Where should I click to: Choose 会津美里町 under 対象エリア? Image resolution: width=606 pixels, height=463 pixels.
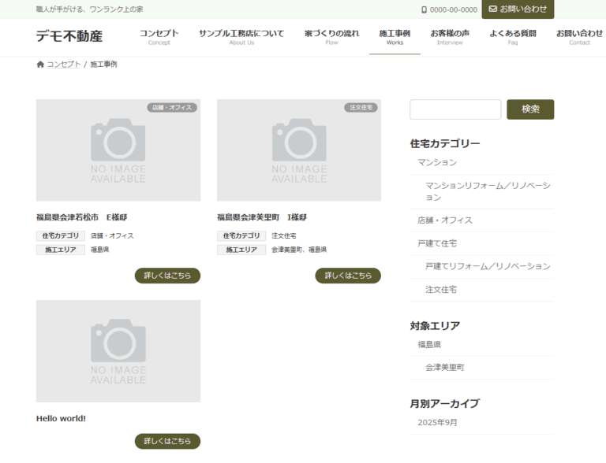point(445,367)
